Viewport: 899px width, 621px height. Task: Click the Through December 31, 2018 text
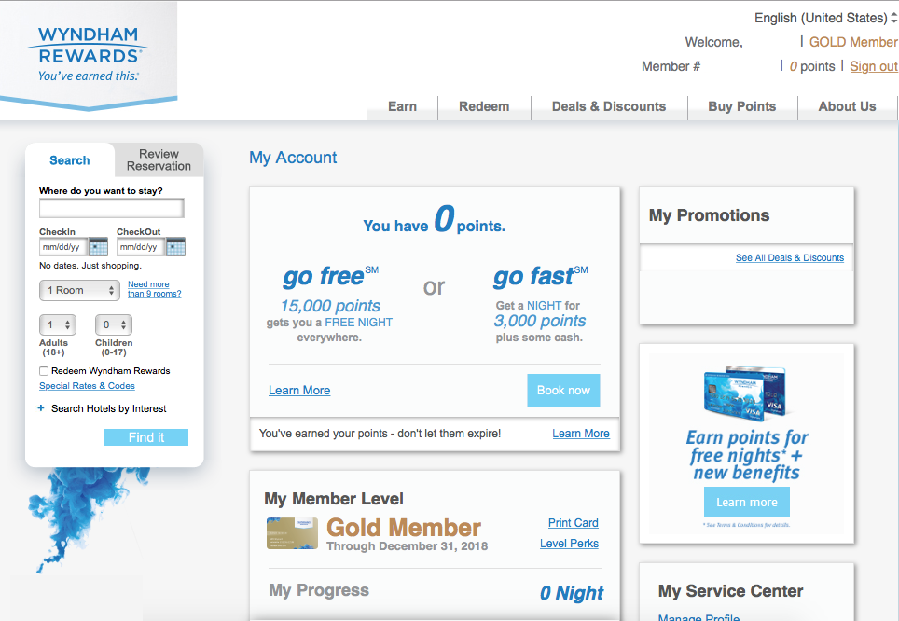click(x=408, y=546)
